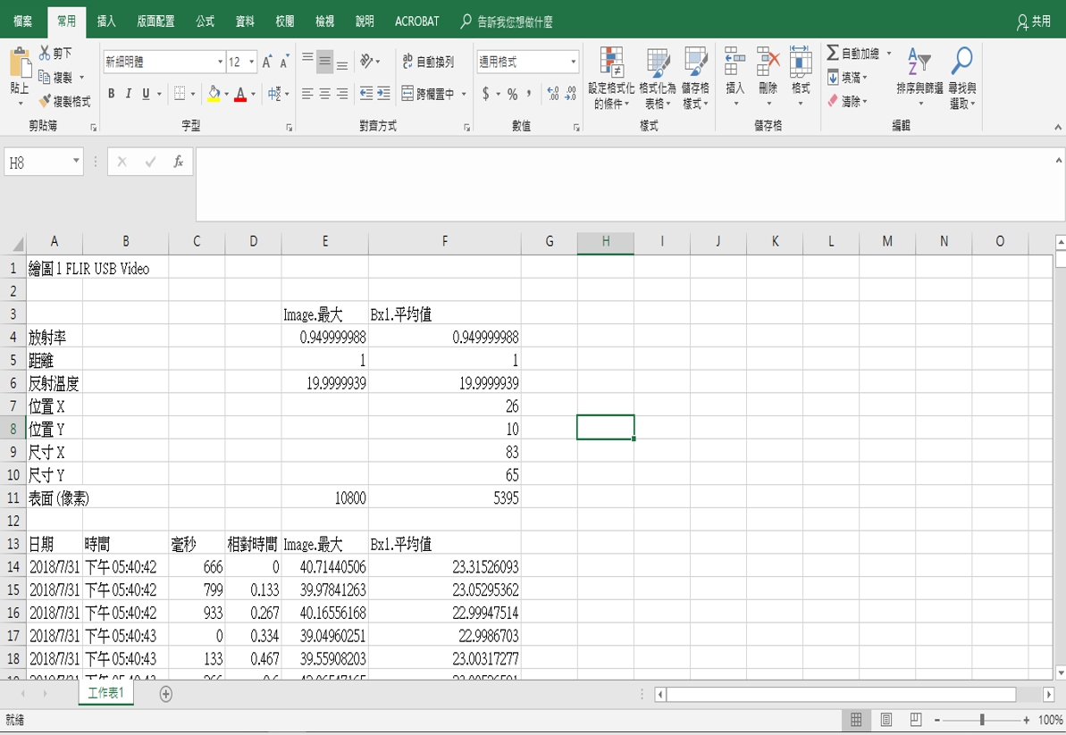Click the Merge & Center icon
This screenshot has height=735, width=1066.
[408, 94]
